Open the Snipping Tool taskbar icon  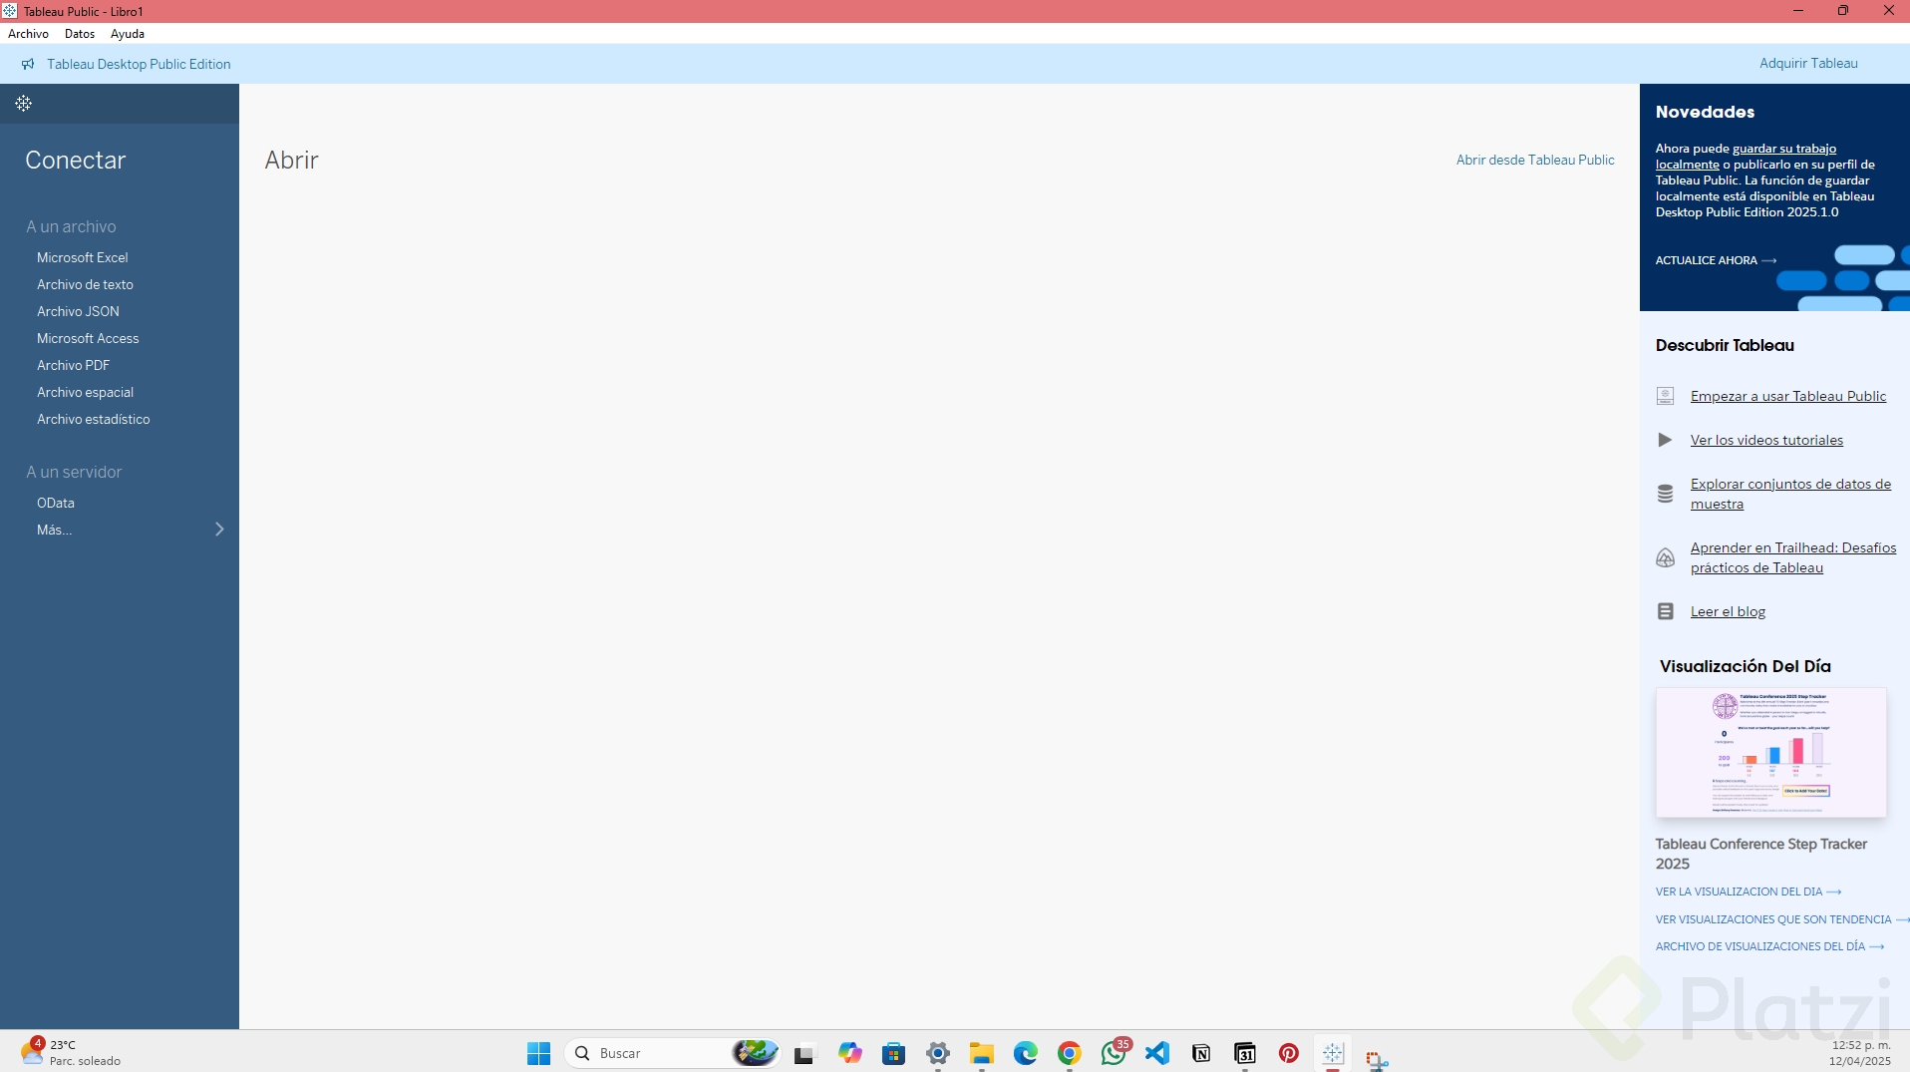1377,1059
